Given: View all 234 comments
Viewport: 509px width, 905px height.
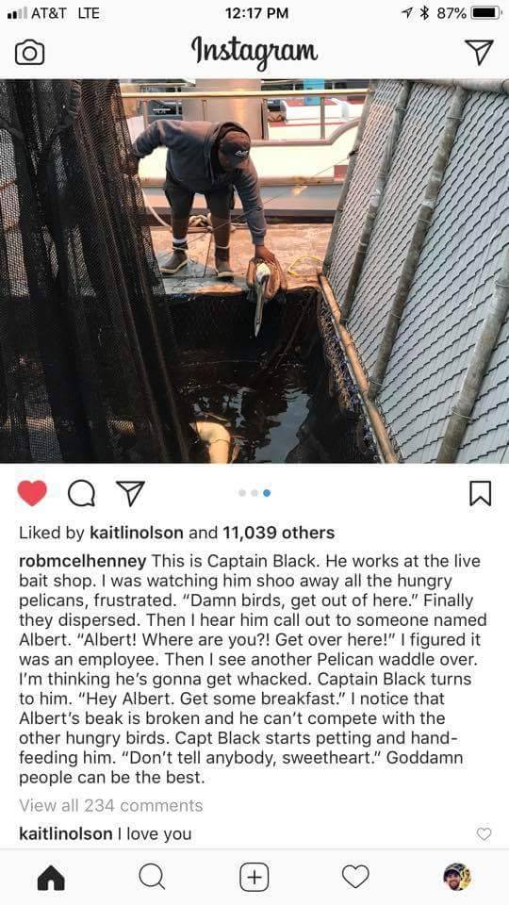Looking at the screenshot, I should click(x=111, y=806).
